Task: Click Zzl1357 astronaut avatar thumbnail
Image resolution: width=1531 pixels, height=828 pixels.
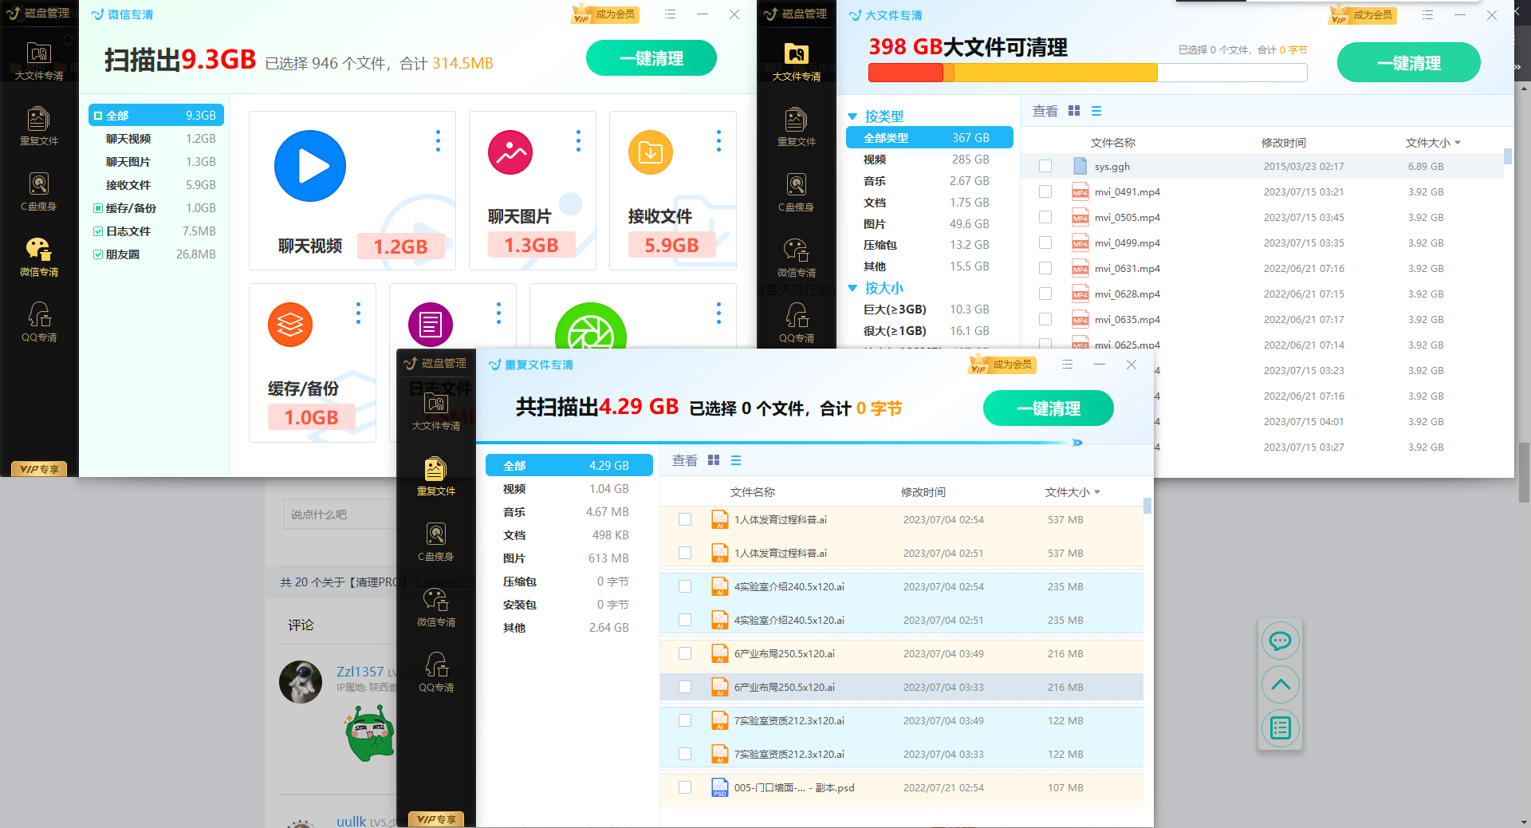Action: point(301,681)
